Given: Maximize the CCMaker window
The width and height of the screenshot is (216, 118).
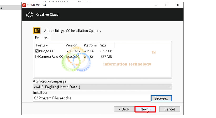Looking at the screenshot, I should pos(166,5).
